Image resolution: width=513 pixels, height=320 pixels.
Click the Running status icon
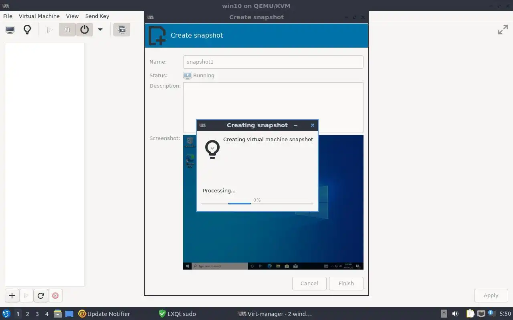pyautogui.click(x=188, y=75)
